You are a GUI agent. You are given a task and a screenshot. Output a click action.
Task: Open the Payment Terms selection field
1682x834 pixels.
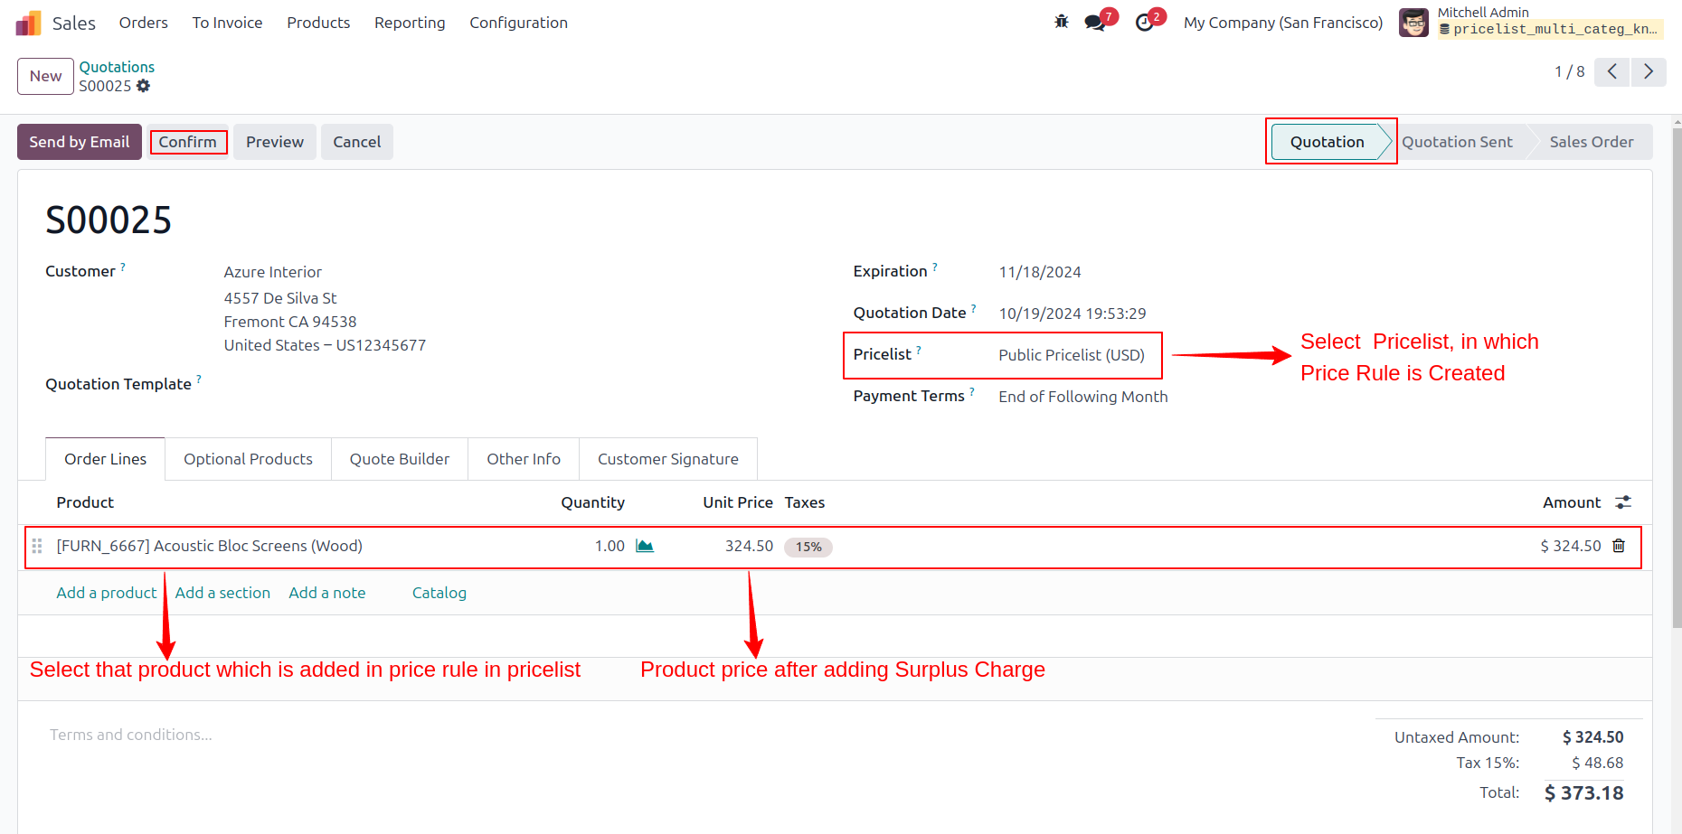(1083, 397)
